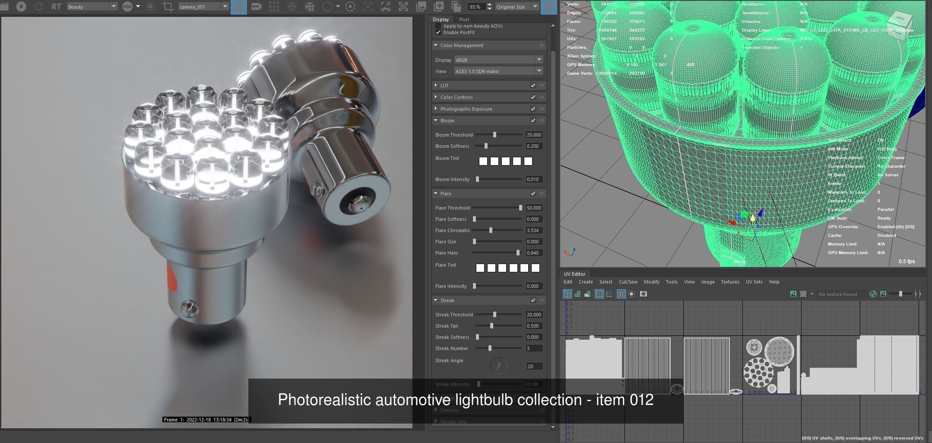Switch to the Pixel tab
This screenshot has height=443, width=932.
coord(464,19)
